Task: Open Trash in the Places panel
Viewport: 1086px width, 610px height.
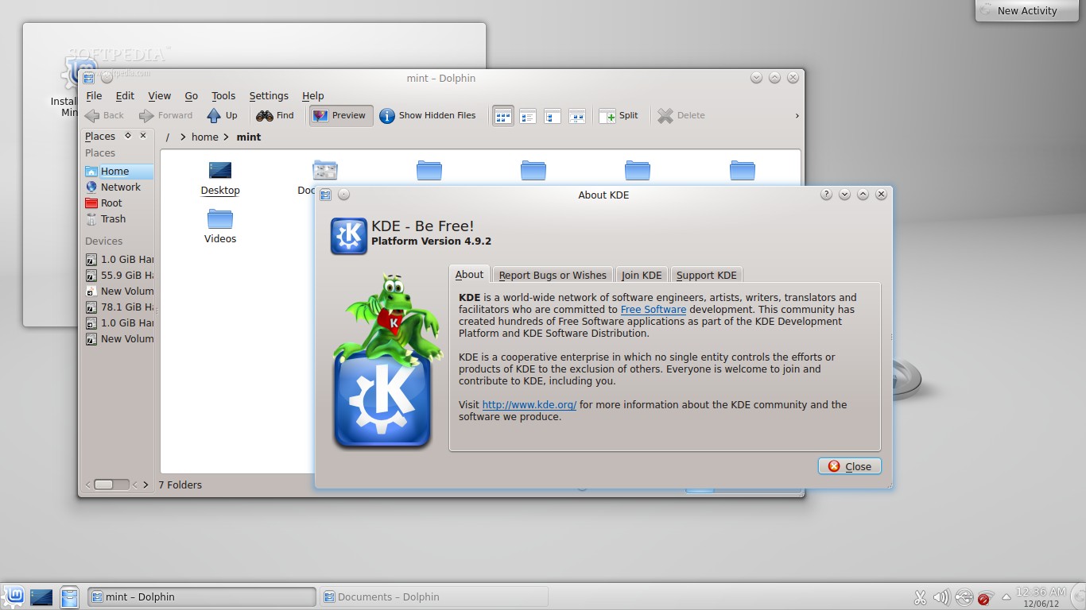Action: [x=118, y=218]
